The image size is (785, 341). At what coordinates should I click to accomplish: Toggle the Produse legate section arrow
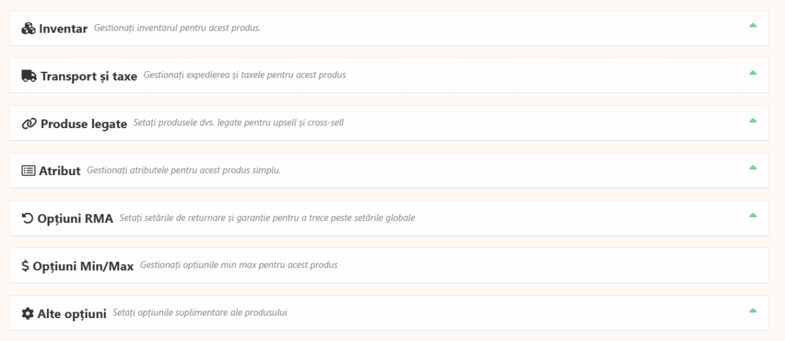(753, 120)
